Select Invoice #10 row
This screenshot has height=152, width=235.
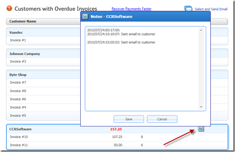[117, 137]
